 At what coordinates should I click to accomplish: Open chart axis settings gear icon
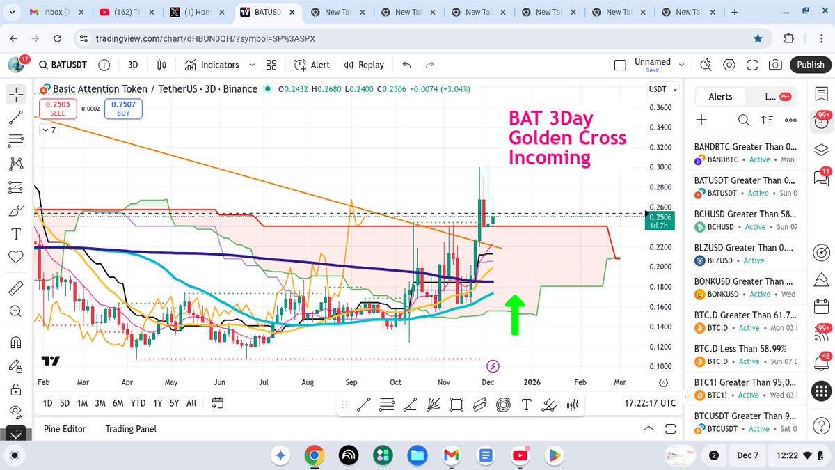tap(663, 382)
